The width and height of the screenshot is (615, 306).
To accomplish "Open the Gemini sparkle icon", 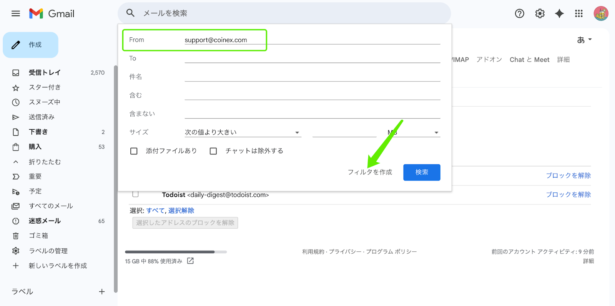I will pos(560,13).
